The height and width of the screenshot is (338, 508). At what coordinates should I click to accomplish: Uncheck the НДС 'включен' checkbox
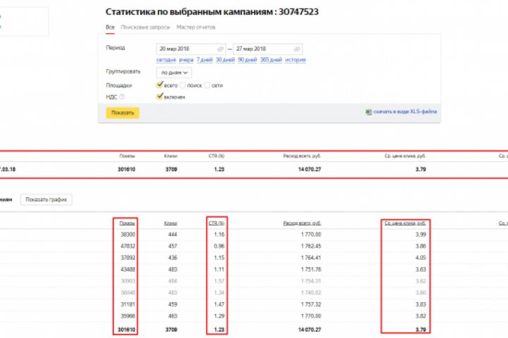point(159,96)
